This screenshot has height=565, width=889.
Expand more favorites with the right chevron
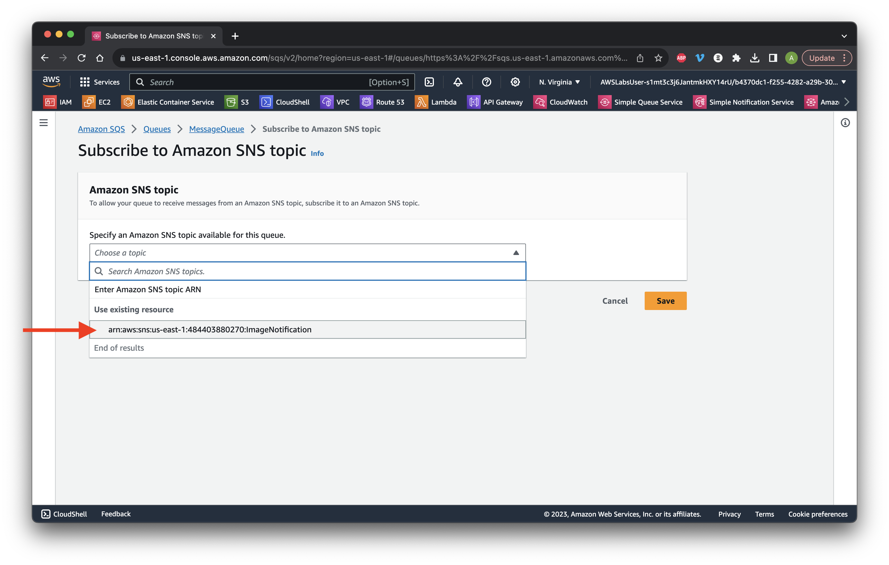pyautogui.click(x=847, y=102)
